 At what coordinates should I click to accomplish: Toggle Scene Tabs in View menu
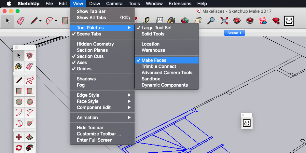click(102, 34)
